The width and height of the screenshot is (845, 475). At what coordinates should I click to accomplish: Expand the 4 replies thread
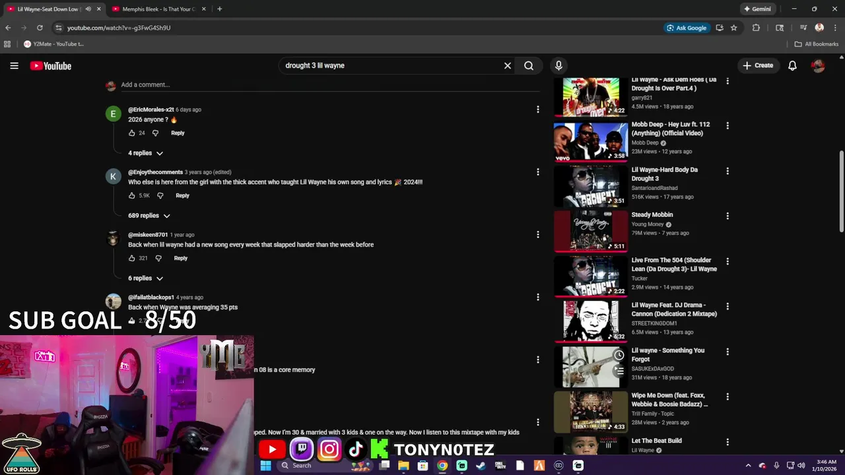coord(145,153)
